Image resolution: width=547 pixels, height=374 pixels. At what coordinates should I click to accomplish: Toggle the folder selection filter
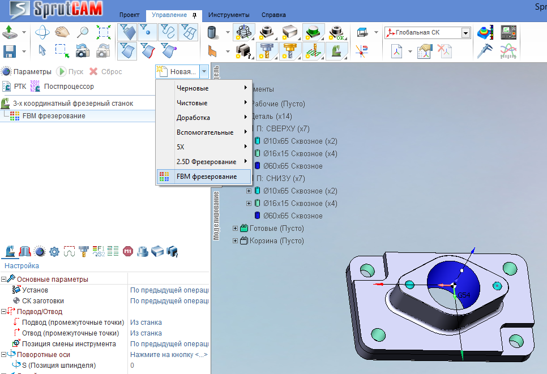coord(127,32)
